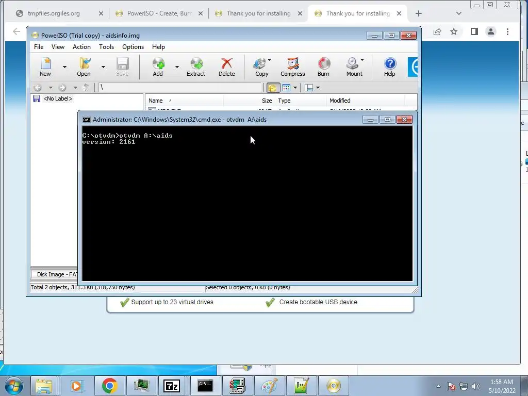Open 7-Zip from the taskbar
This screenshot has width=528, height=396.
[172, 386]
